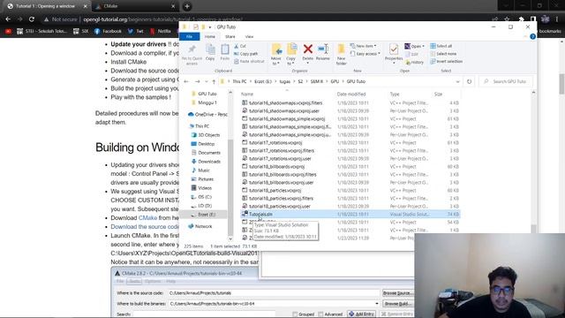Open recent locations dropdown arrow
565x318 pixels.
(206, 81)
